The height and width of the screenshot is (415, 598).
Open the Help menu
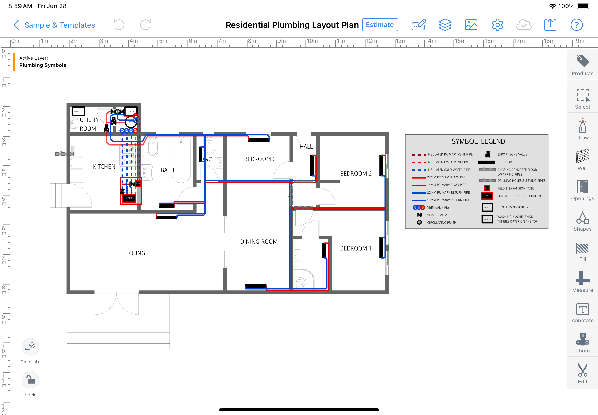click(x=577, y=25)
